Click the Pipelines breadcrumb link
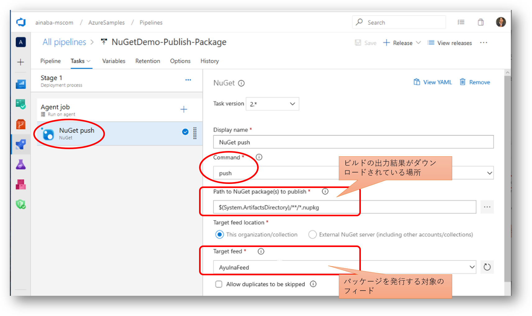Viewport: 532px width, 316px height. click(151, 23)
